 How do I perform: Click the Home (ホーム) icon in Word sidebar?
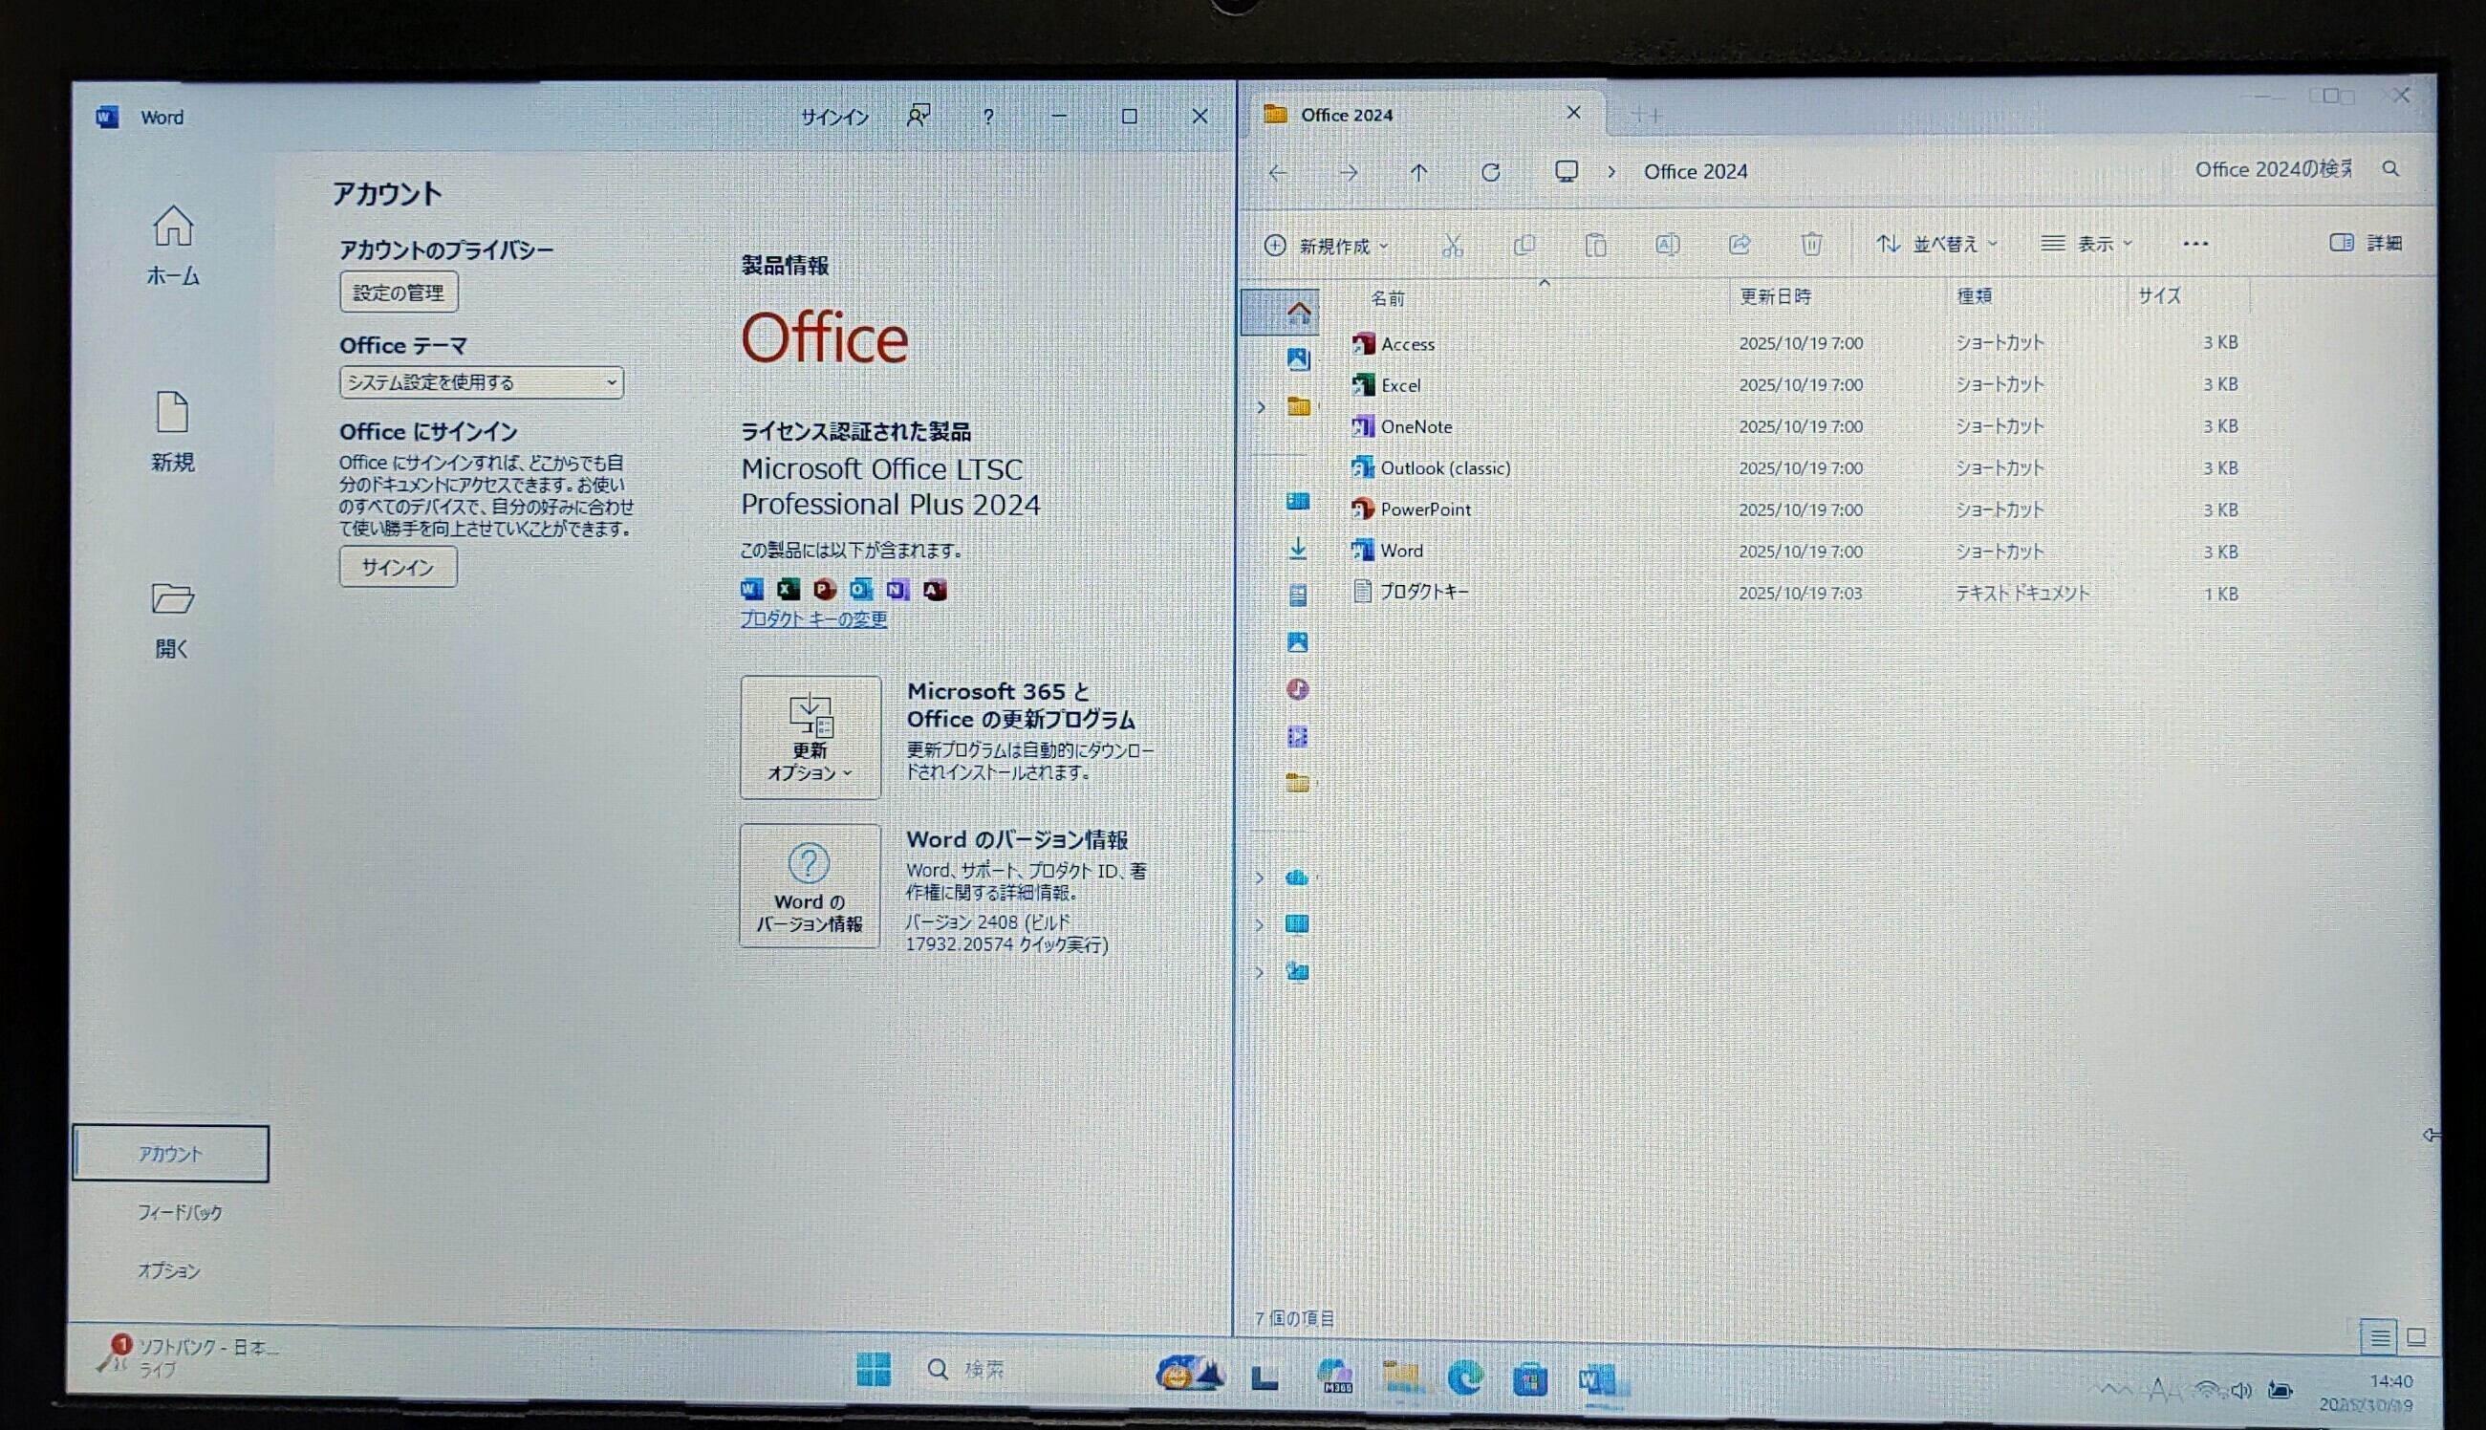coord(173,227)
